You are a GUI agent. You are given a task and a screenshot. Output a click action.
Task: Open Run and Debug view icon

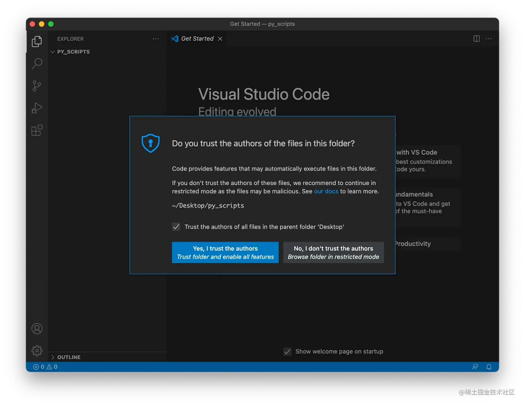pyautogui.click(x=37, y=108)
